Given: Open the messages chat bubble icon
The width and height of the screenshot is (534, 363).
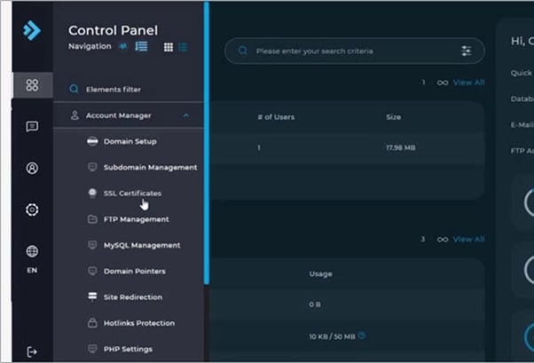Looking at the screenshot, I should (x=32, y=127).
